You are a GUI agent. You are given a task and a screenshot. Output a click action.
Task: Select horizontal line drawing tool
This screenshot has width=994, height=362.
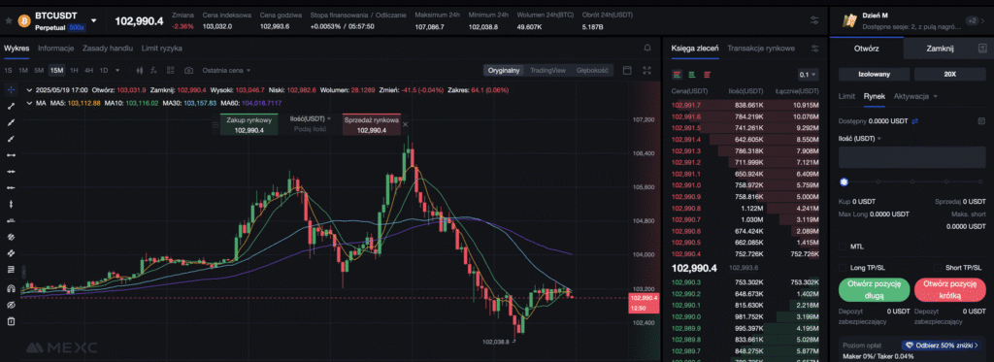pyautogui.click(x=11, y=155)
